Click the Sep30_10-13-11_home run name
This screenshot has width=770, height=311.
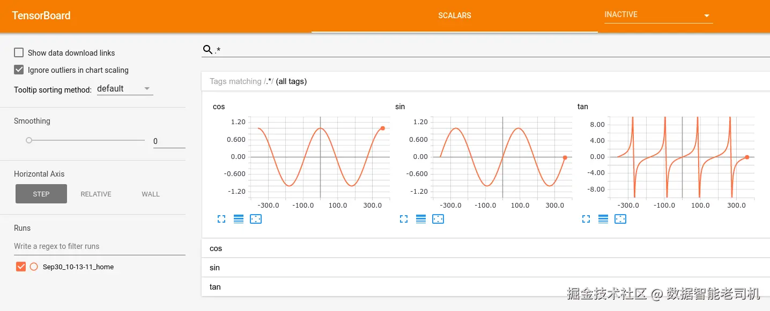[78, 267]
